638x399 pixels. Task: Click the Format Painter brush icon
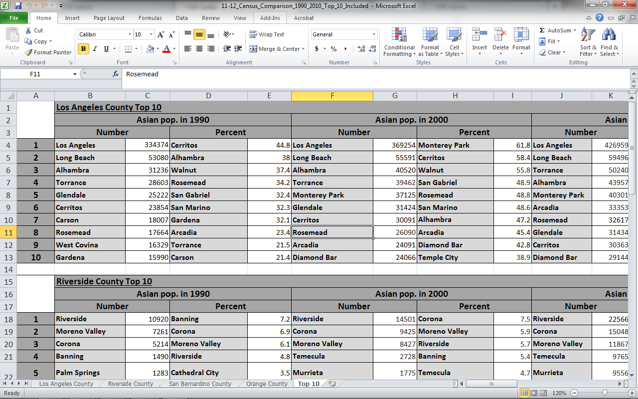[x=29, y=52]
